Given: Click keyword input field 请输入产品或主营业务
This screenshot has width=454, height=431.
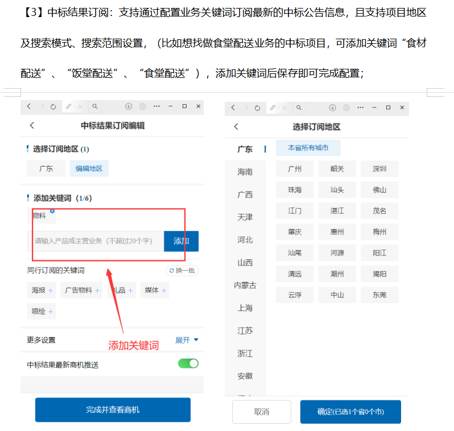Looking at the screenshot, I should point(94,241).
